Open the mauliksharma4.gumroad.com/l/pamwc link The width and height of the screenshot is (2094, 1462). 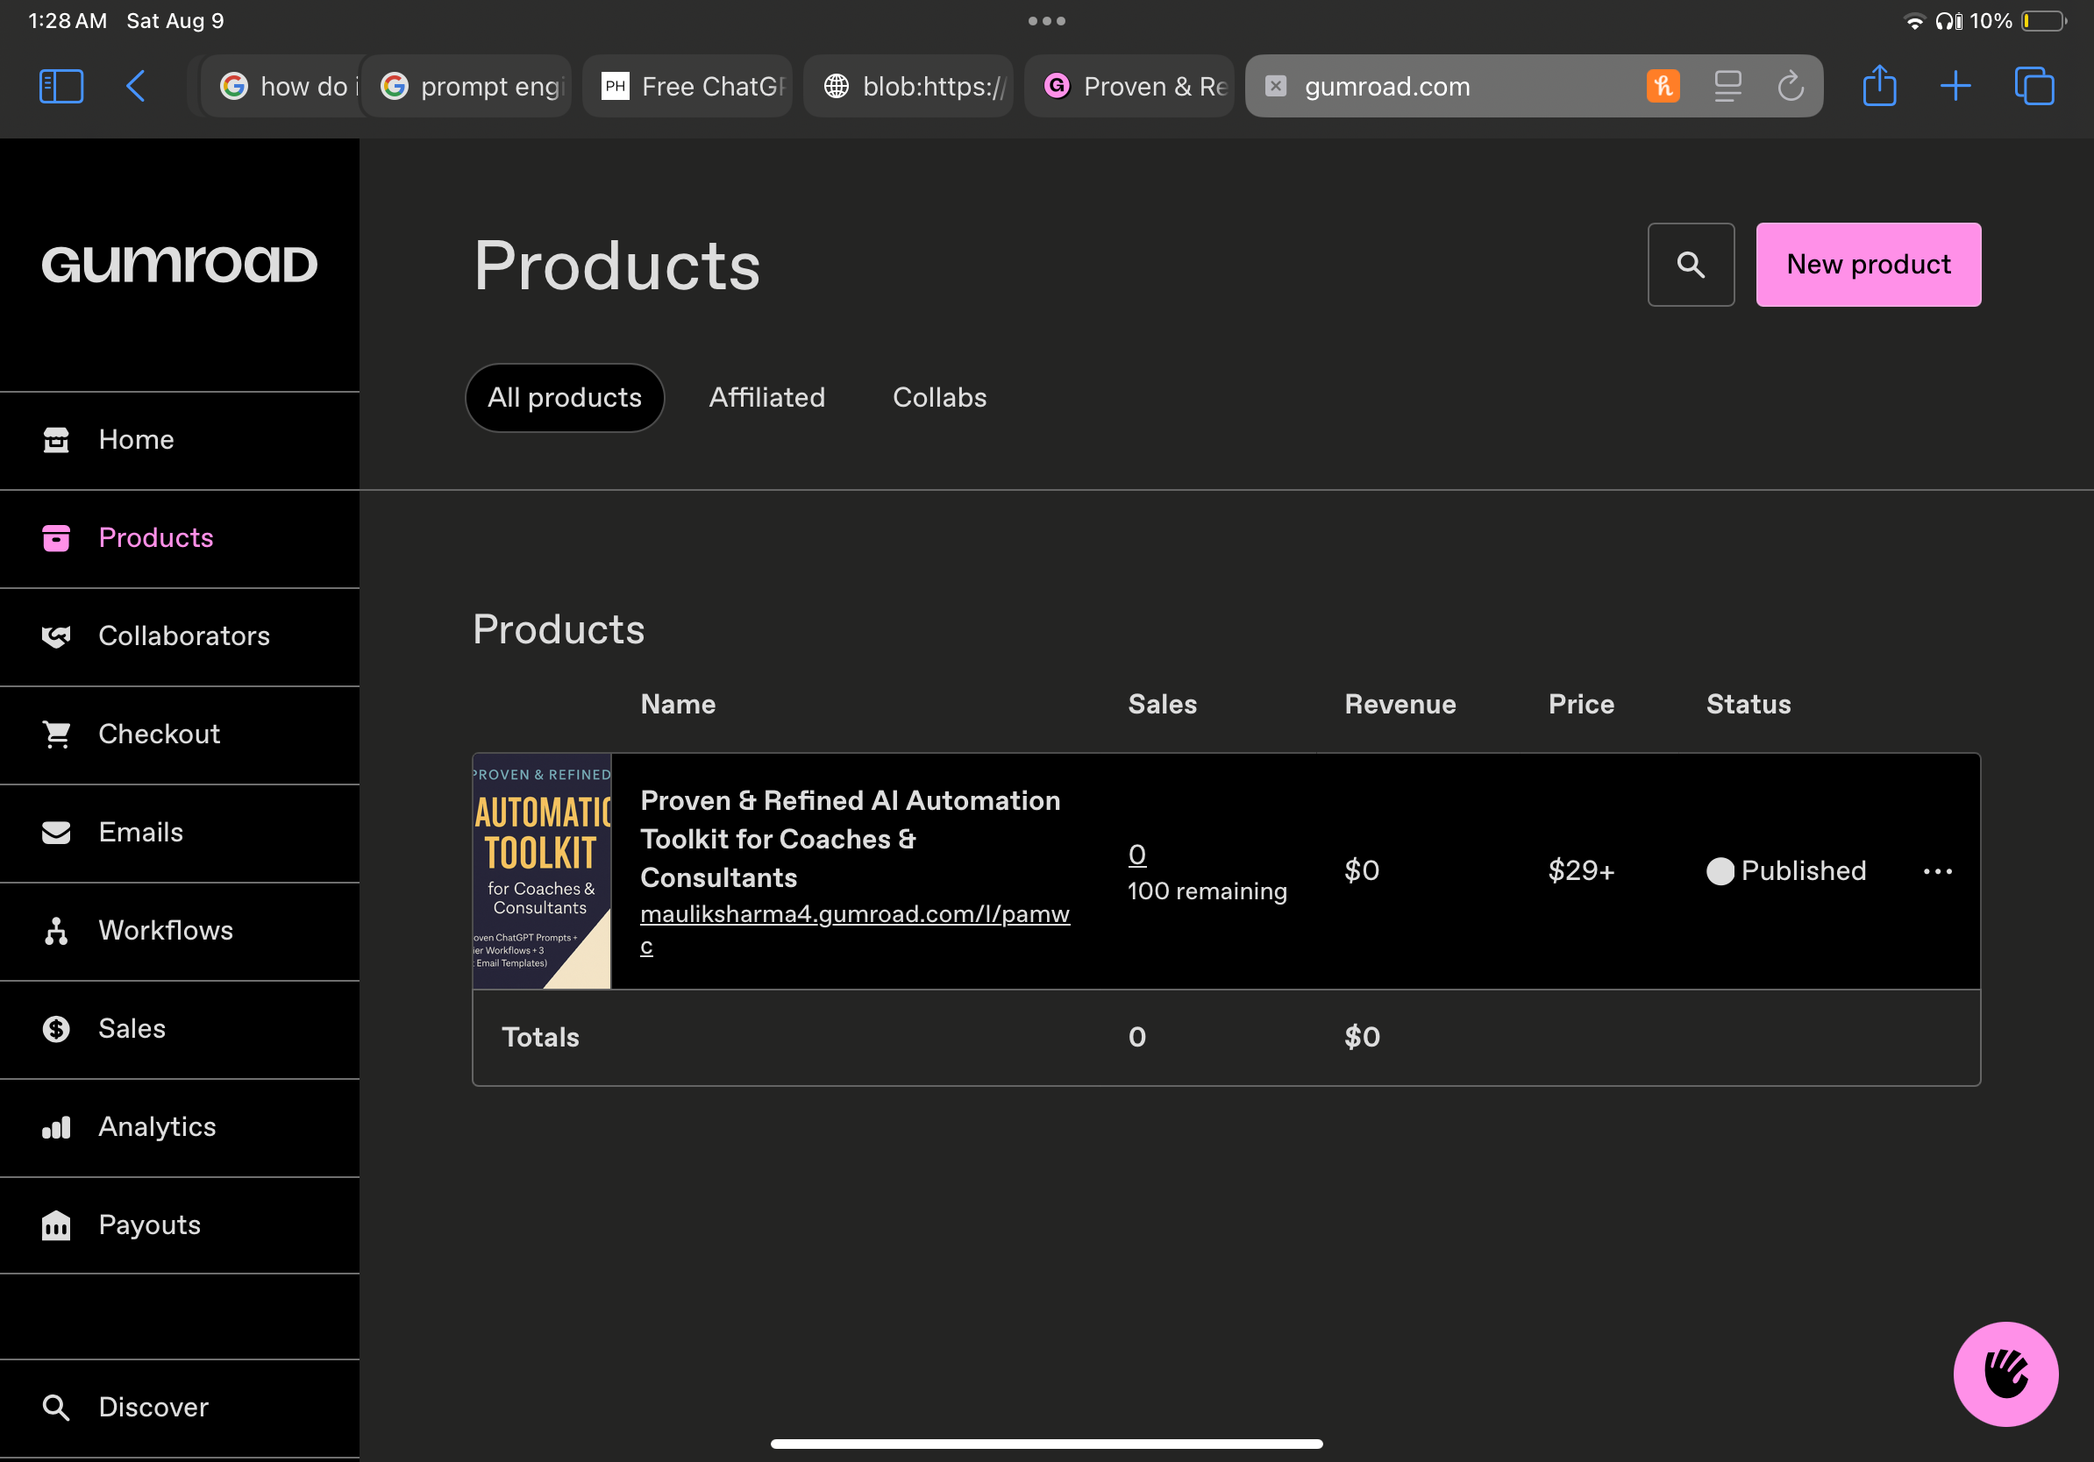pos(855,929)
